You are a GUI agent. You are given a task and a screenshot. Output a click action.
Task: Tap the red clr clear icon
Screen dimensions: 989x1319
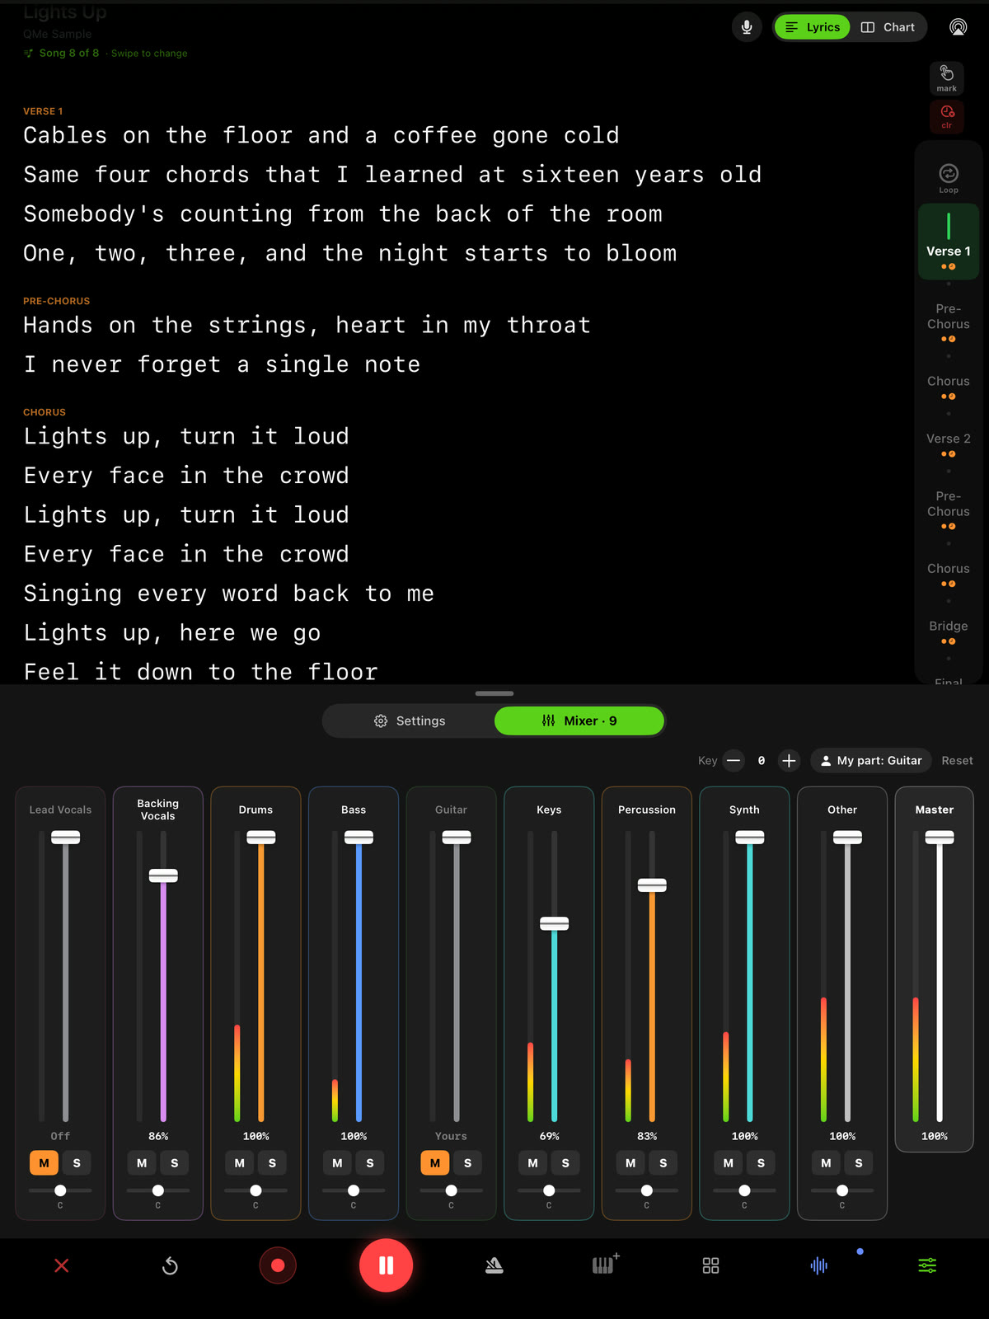947,116
